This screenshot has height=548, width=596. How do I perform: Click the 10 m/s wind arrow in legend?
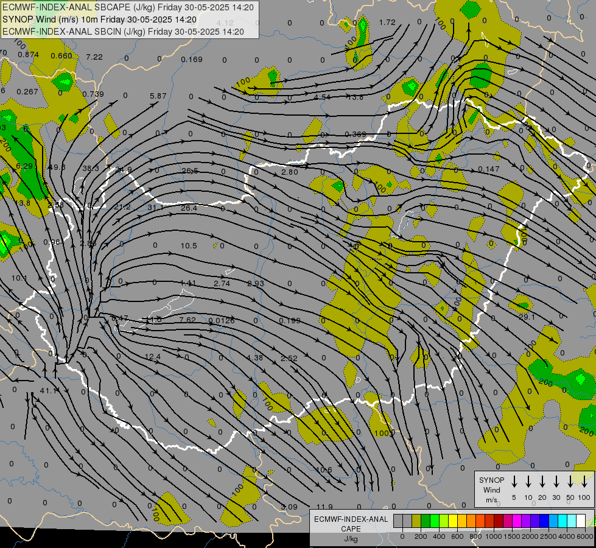[528, 482]
